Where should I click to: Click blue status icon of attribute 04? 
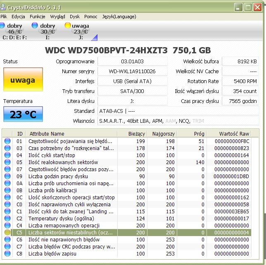pos(7,155)
